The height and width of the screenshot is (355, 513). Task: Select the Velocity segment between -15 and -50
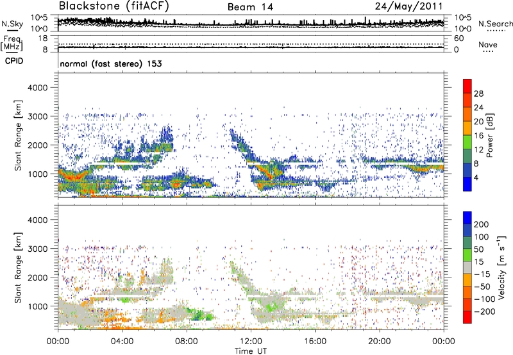pos(467,280)
